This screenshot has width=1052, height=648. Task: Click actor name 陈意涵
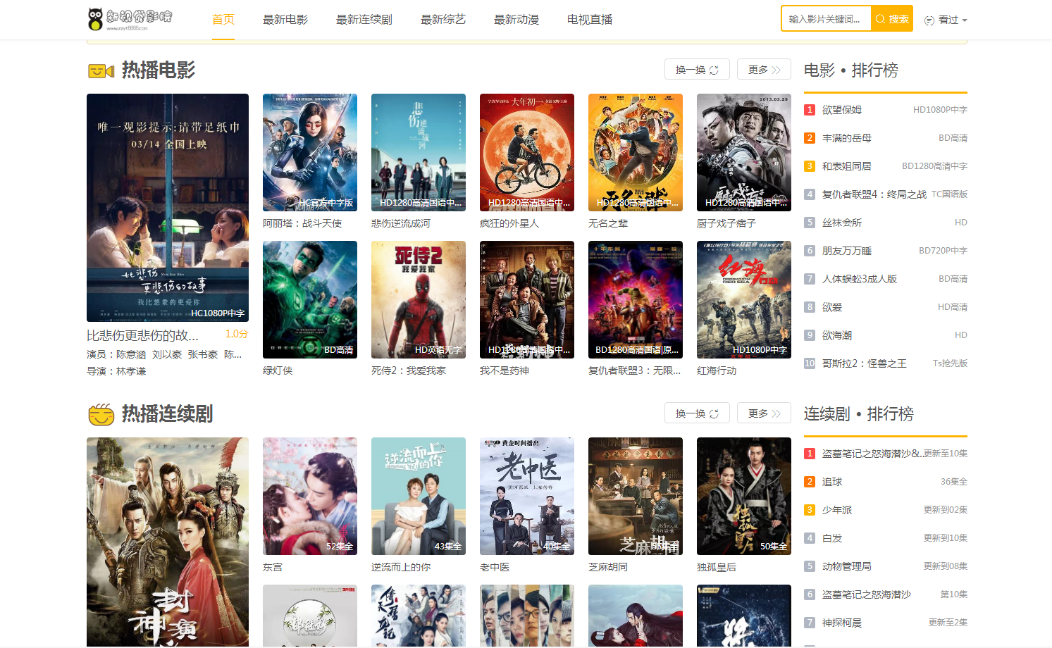coord(131,354)
